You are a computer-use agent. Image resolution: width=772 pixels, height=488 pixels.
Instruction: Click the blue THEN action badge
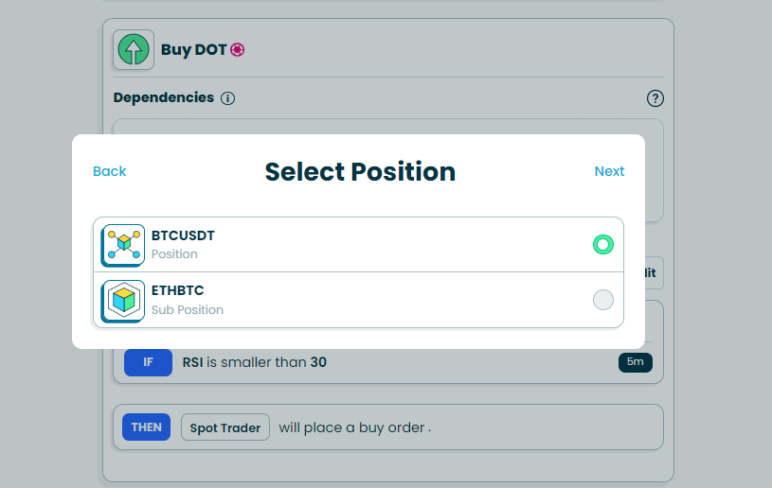point(146,427)
